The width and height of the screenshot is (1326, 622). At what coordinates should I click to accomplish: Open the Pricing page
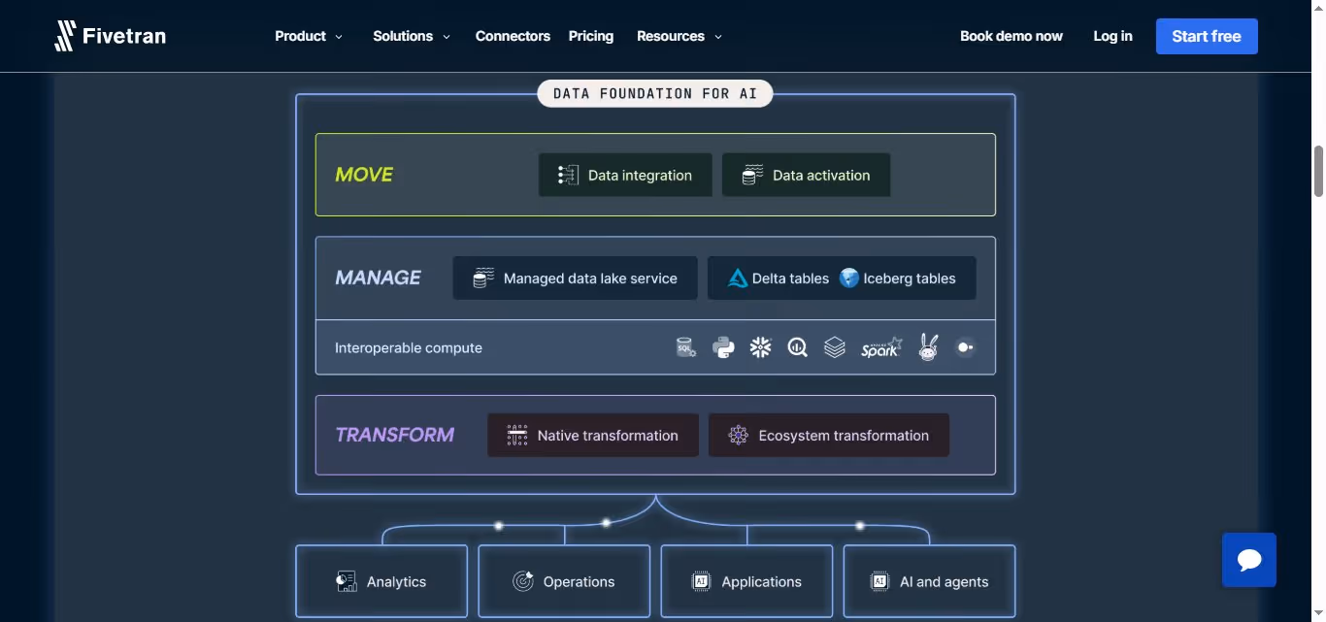coord(591,36)
